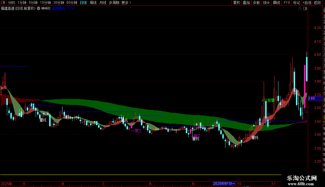Open the indicator dropdown arrow beside 福建高速
This screenshot has height=187, width=325.
(39, 8)
